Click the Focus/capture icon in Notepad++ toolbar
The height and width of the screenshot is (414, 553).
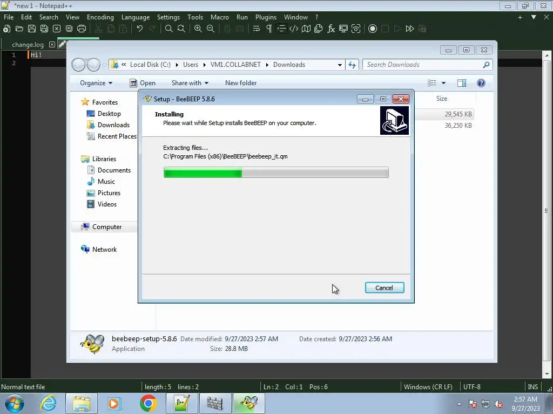tap(356, 29)
